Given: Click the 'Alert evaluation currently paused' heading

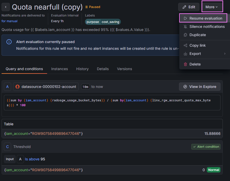Looking at the screenshot, I should pyautogui.click(x=45, y=42).
